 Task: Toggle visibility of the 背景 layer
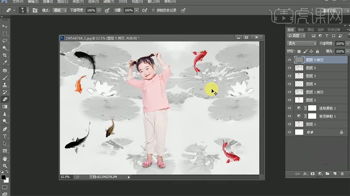pos(290,132)
